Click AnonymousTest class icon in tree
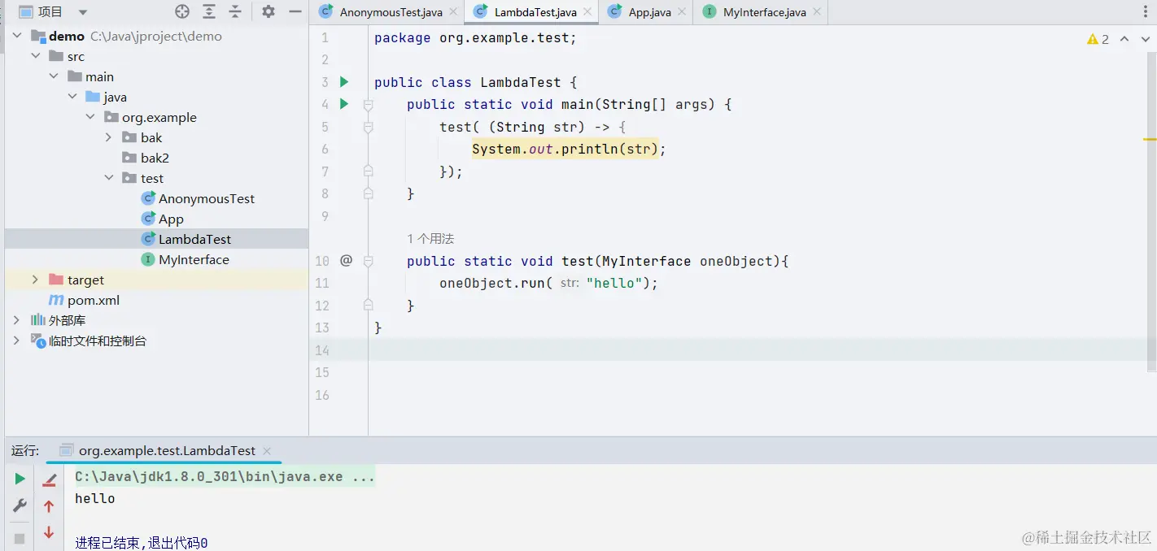 tap(148, 198)
